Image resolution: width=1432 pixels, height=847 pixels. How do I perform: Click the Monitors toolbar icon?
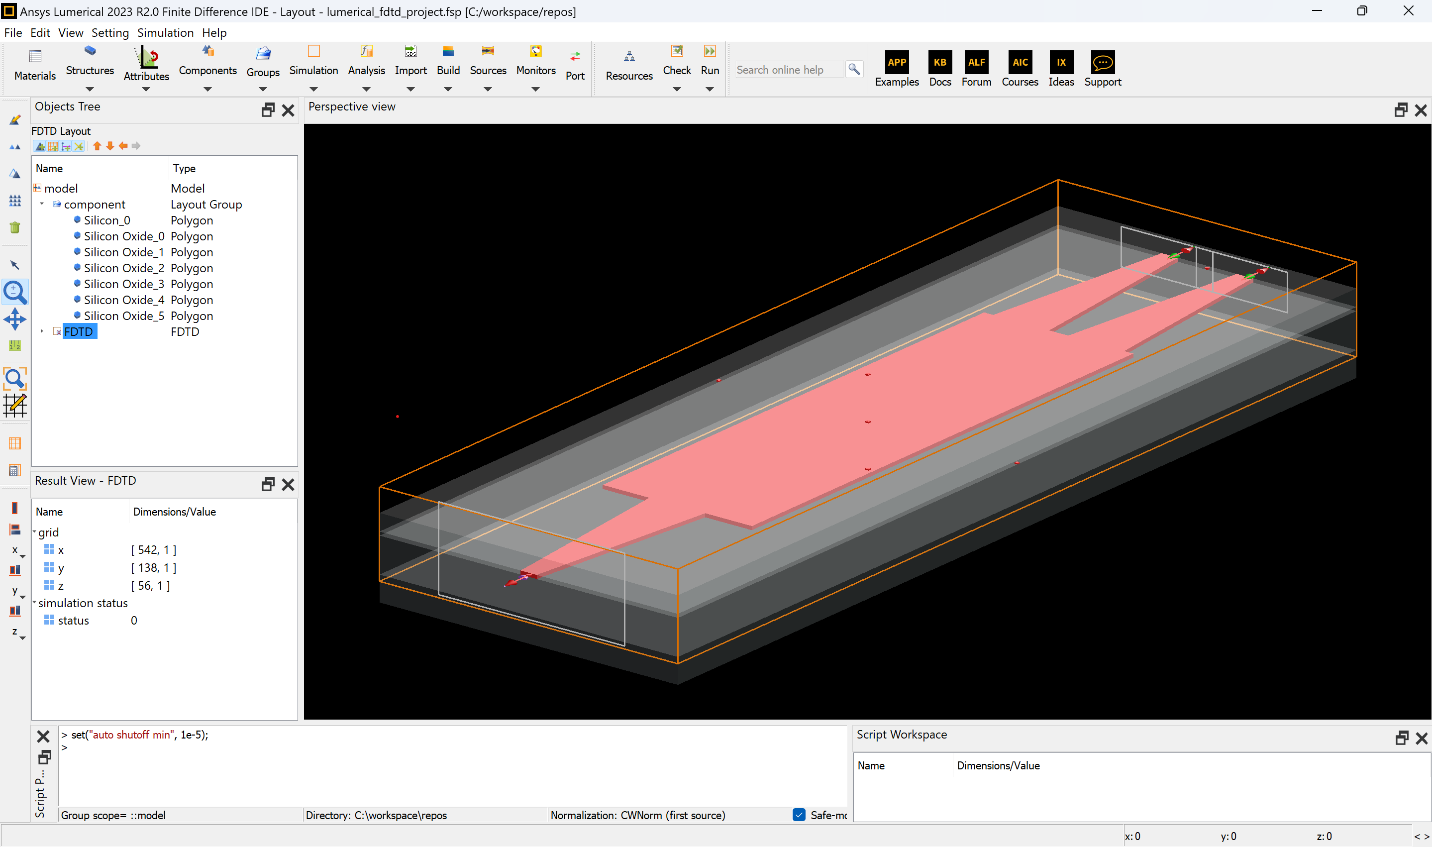(535, 52)
